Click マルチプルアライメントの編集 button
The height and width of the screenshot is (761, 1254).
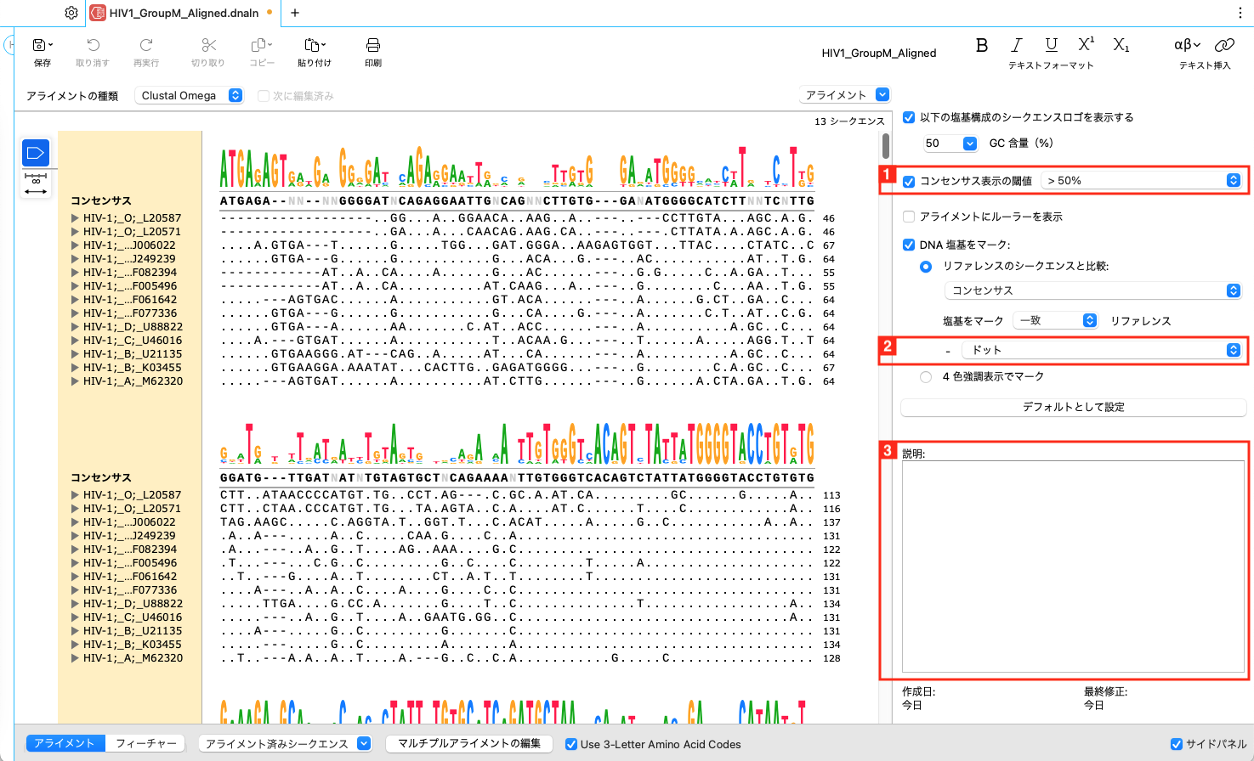(x=471, y=743)
